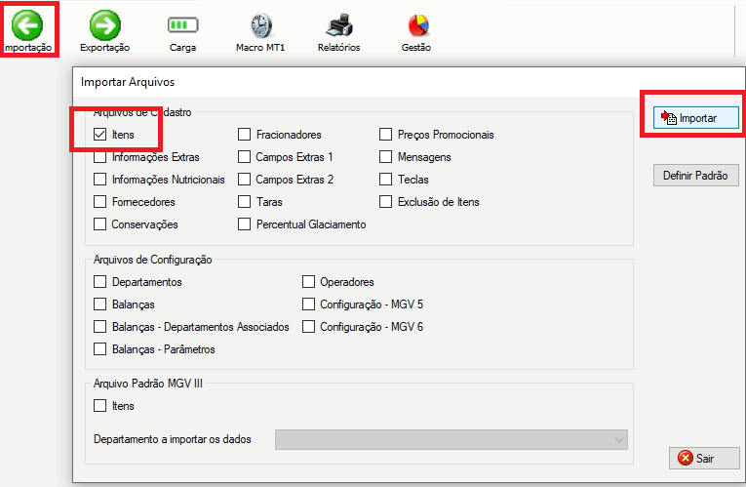Viewport: 746px width, 487px height.
Task: Click the Carga battery icon
Action: 181,23
